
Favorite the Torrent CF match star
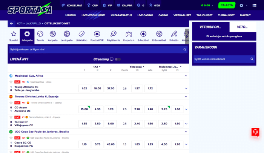click(11, 117)
